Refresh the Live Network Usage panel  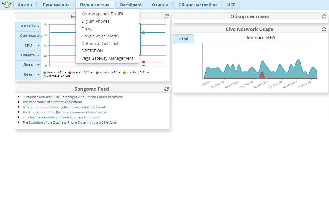click(x=324, y=29)
